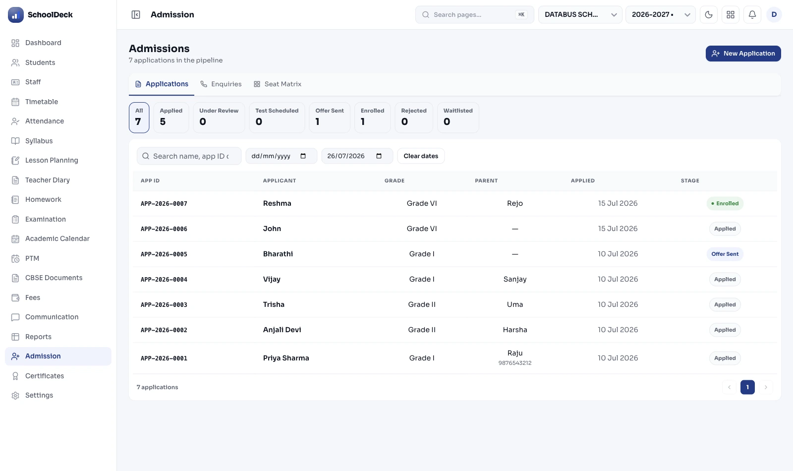Go to Homework page

point(58,199)
